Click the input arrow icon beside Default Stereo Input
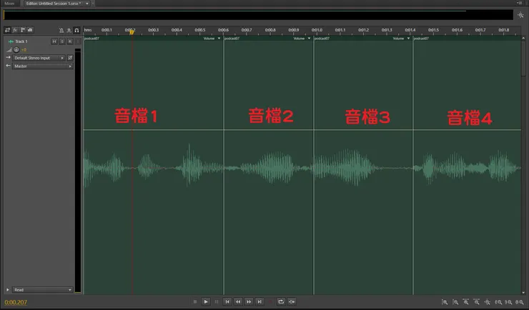This screenshot has width=529, height=310. (x=8, y=58)
